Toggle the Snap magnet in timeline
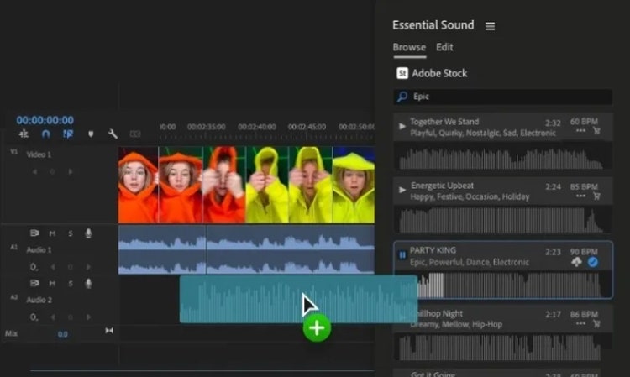Image resolution: width=630 pixels, height=377 pixels. click(45, 134)
